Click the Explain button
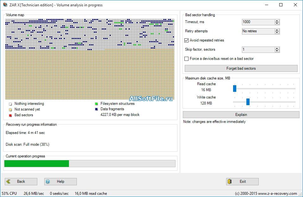This screenshot has width=303, height=197. point(241,115)
